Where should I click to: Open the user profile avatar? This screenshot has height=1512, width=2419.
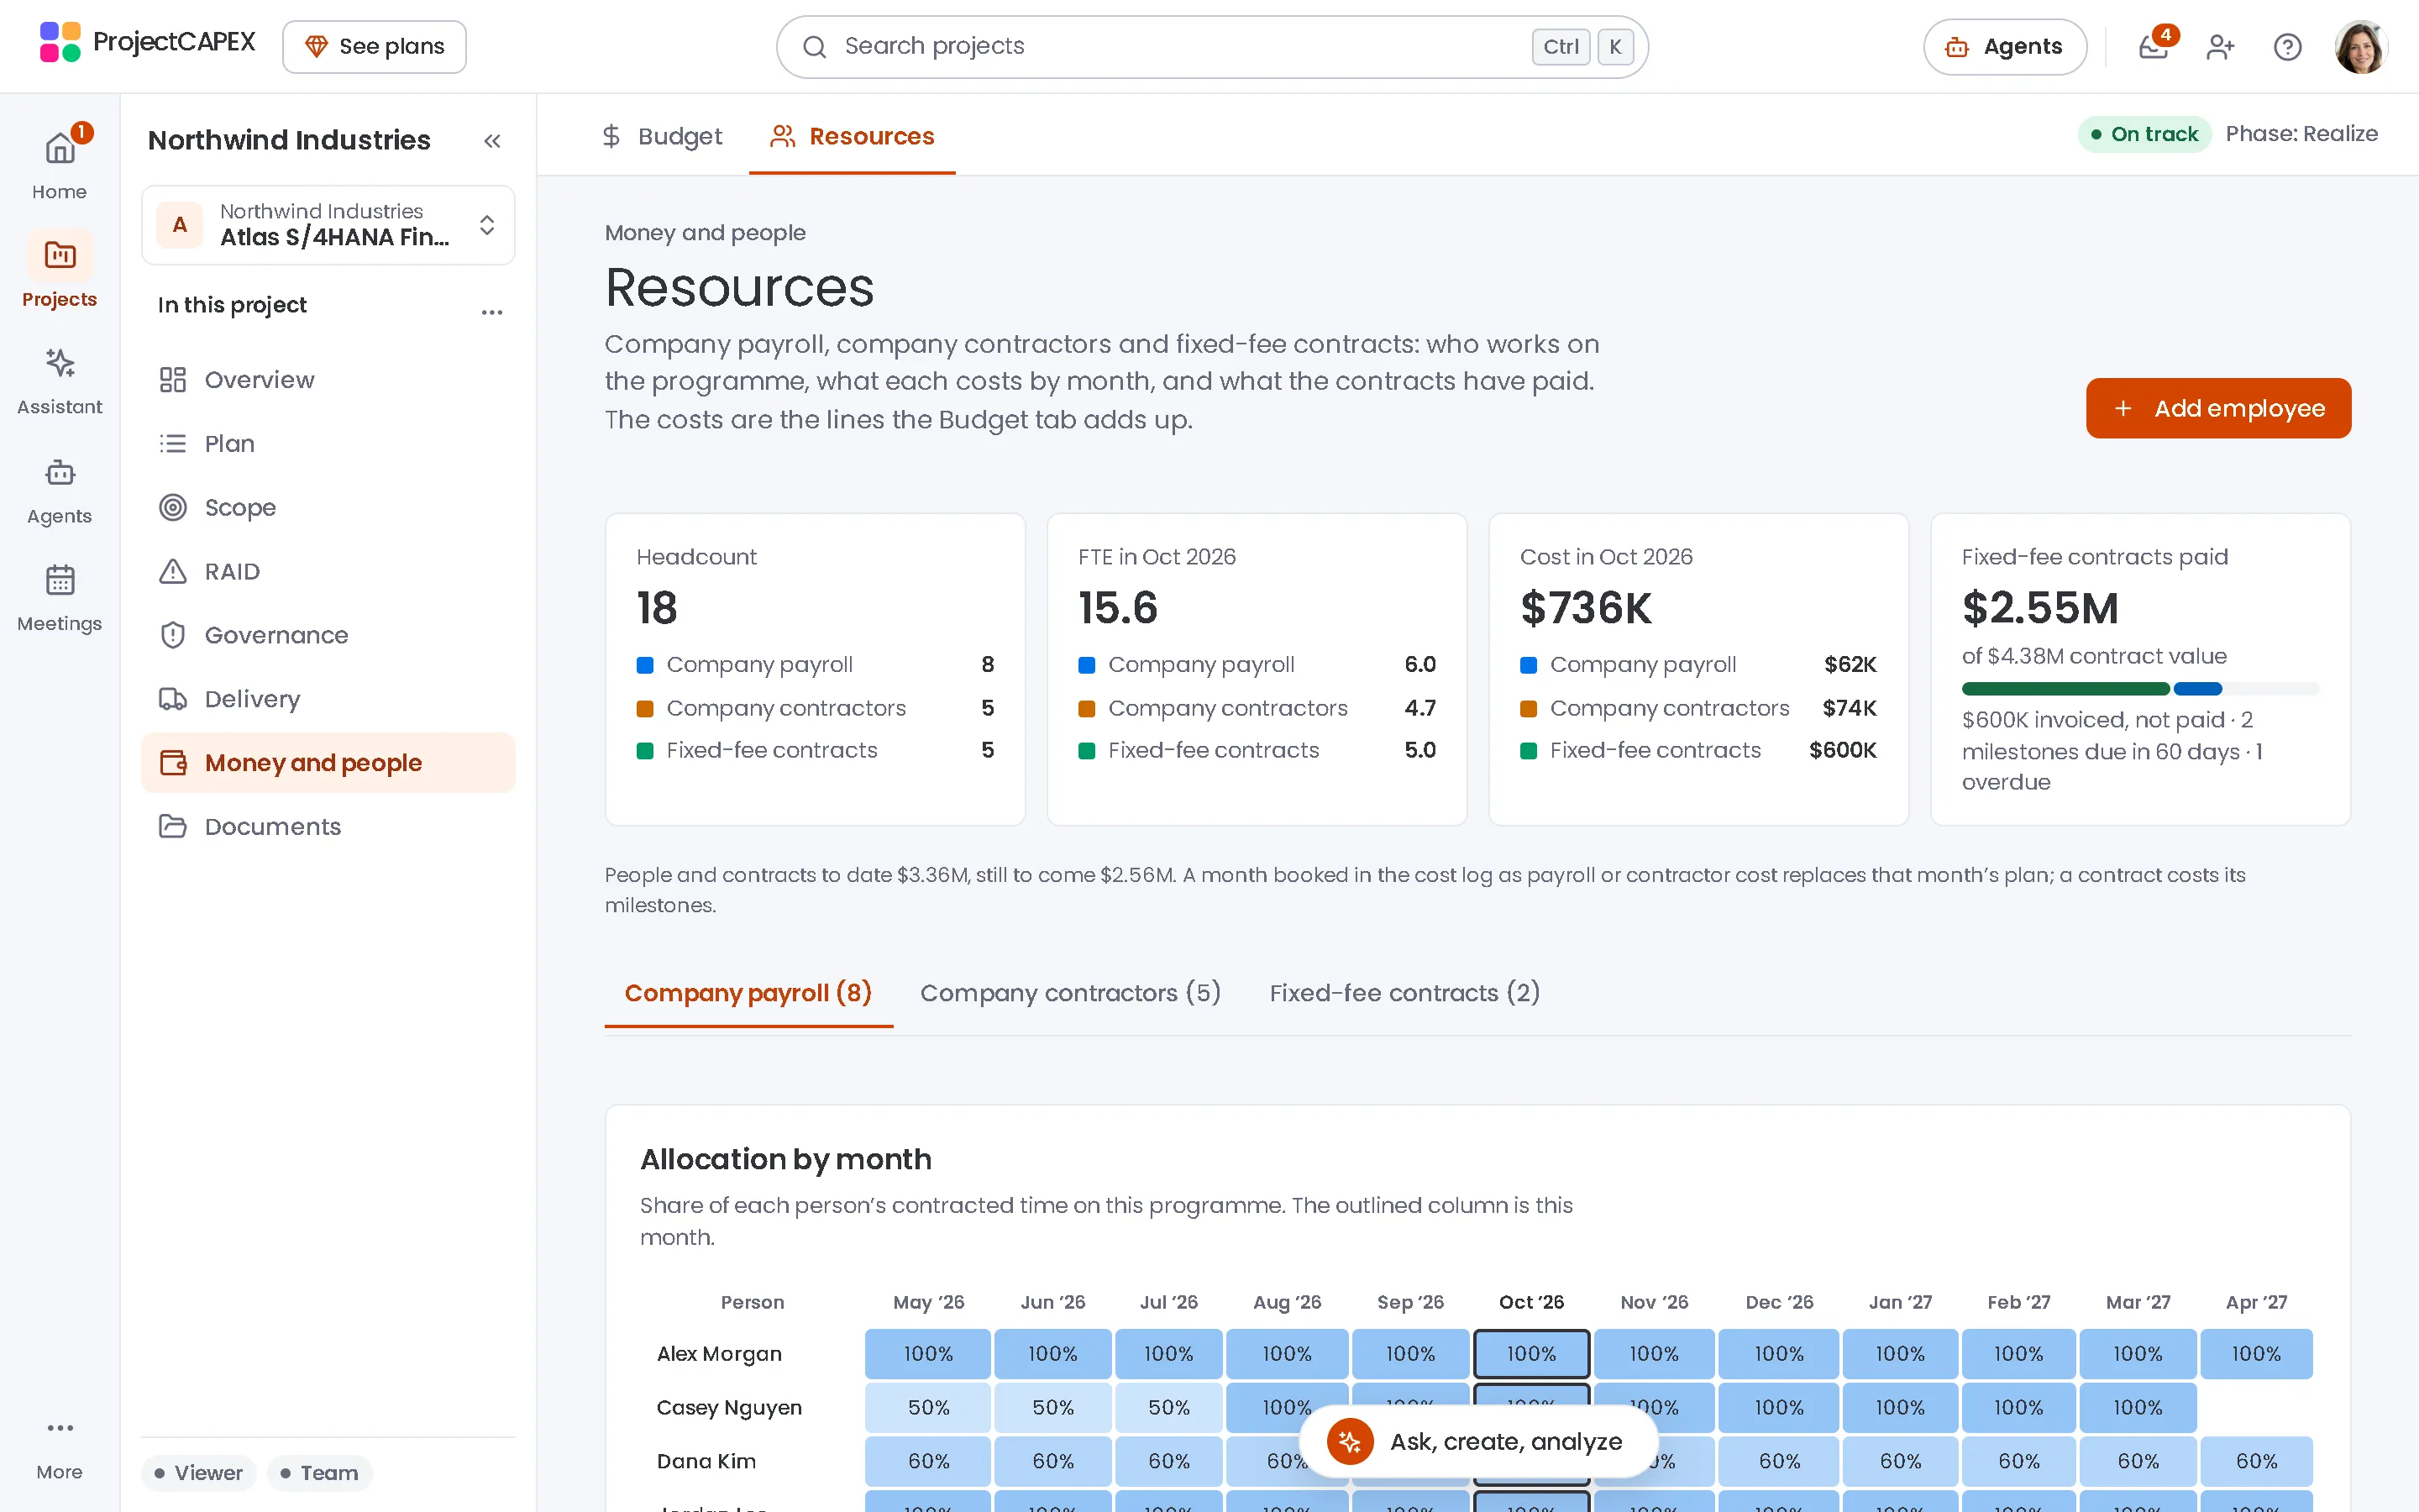(x=2361, y=46)
